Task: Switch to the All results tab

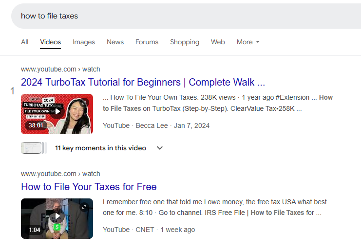Action: (x=25, y=42)
